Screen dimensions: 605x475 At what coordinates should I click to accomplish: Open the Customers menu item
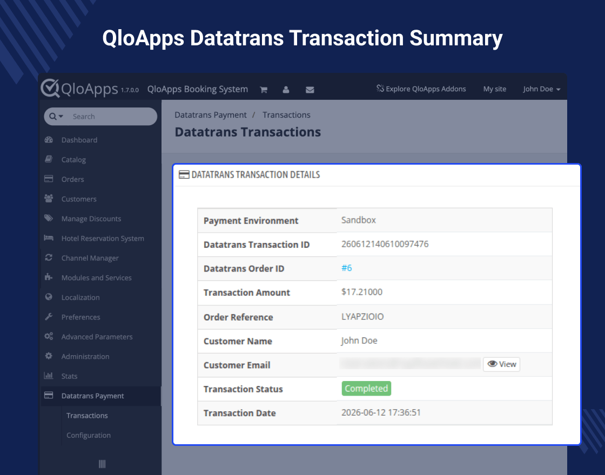pyautogui.click(x=79, y=199)
